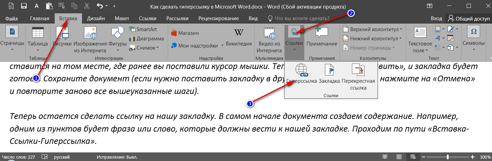This screenshot has width=492, height=161.
Task: Click the Save icon in quick access
Action: click(x=24, y=6)
